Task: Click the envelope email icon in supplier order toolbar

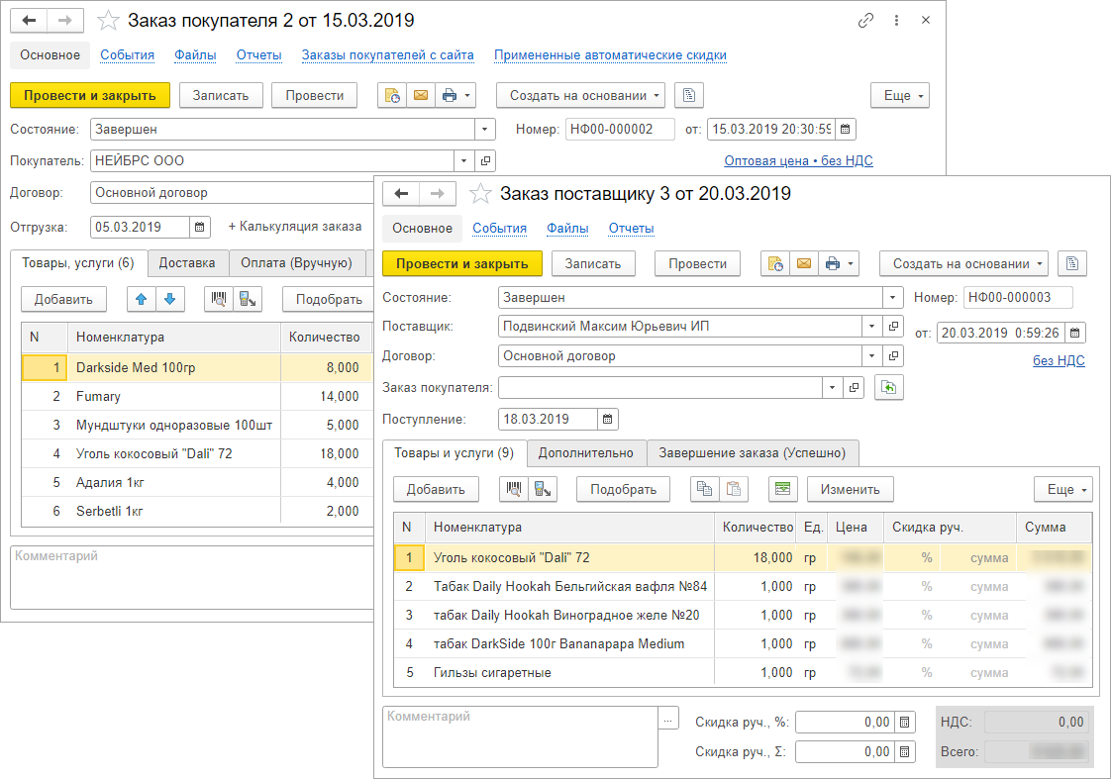Action: coord(803,264)
